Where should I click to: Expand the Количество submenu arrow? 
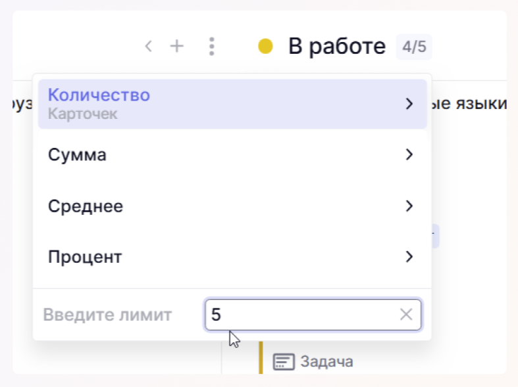409,104
